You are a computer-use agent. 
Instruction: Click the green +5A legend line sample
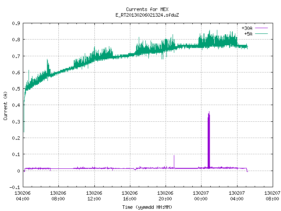[x=261, y=33]
